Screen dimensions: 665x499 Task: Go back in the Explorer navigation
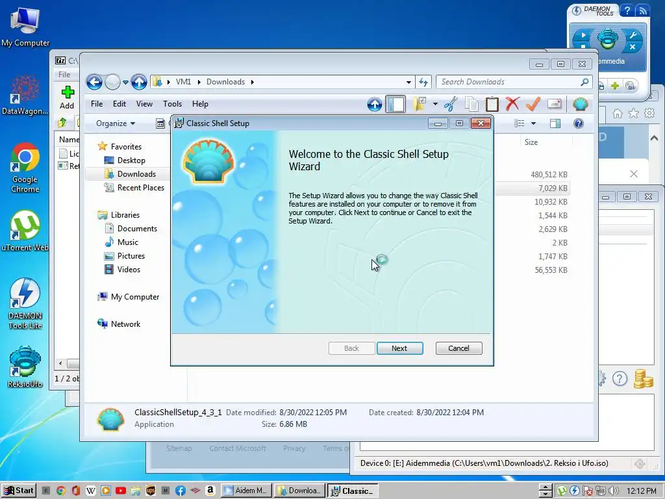click(94, 82)
